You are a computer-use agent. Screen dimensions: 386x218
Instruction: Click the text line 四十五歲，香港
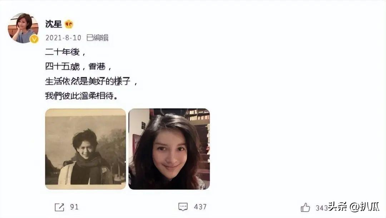click(78, 67)
